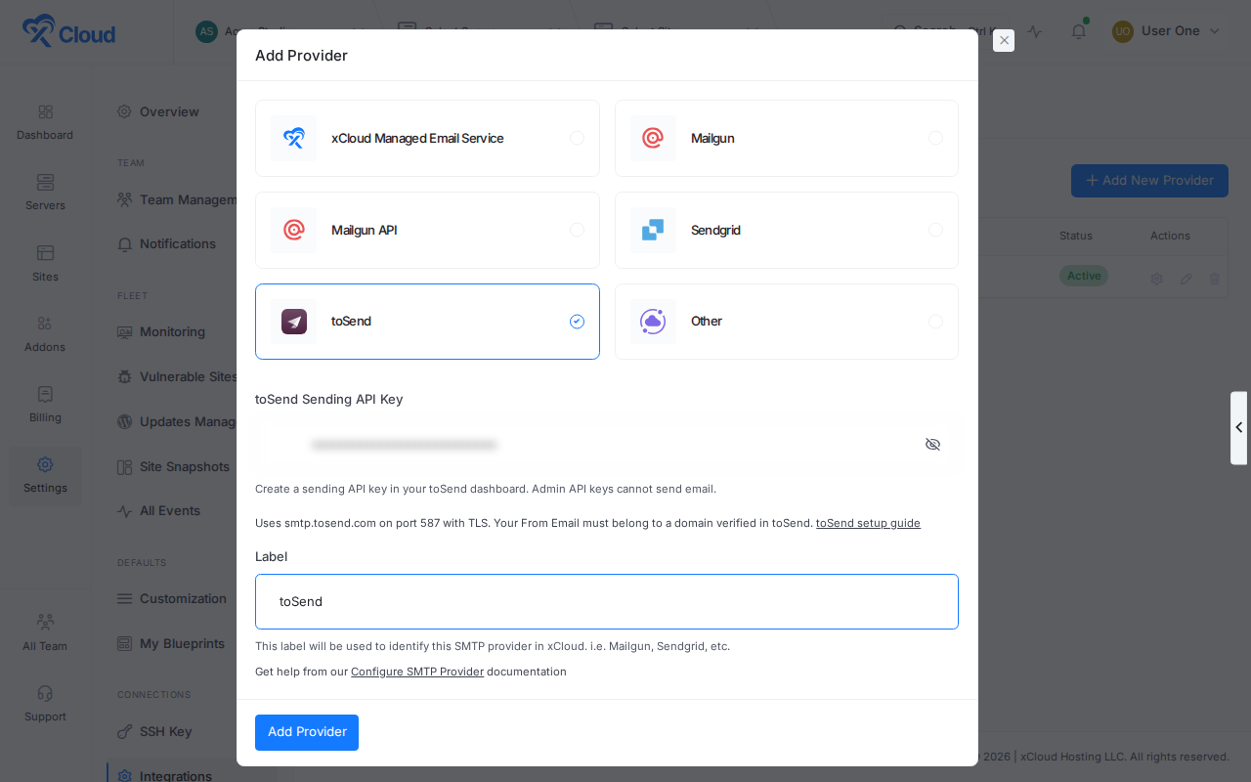The height and width of the screenshot is (782, 1251).
Task: Click the toSend paper plane icon
Action: point(293,322)
